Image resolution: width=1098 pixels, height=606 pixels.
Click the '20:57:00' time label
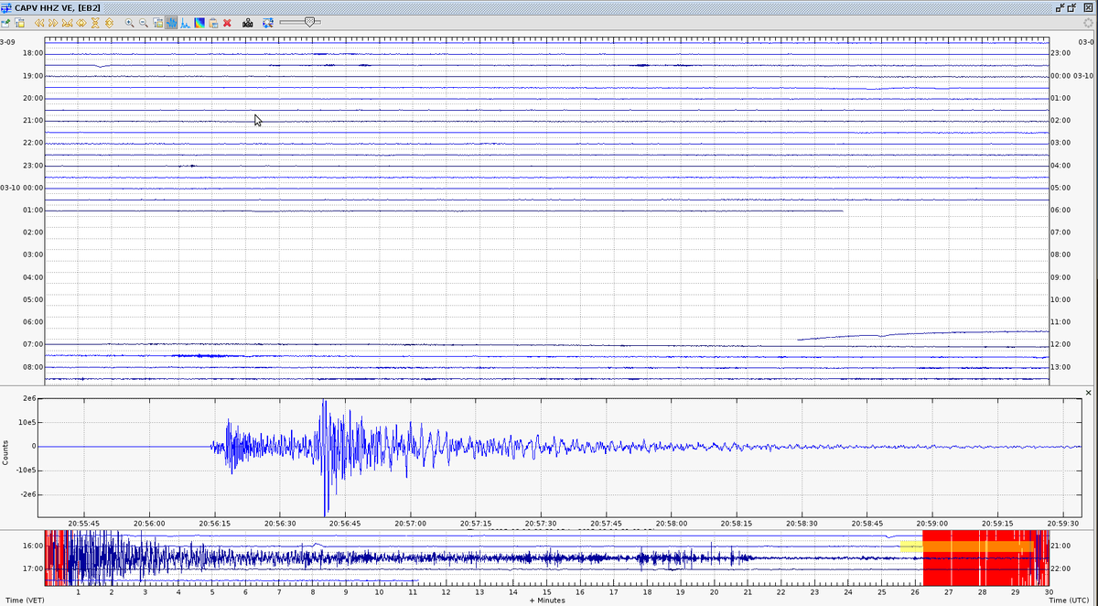point(410,524)
